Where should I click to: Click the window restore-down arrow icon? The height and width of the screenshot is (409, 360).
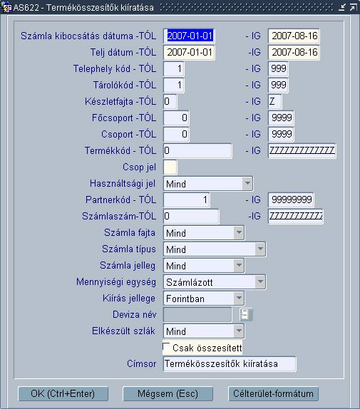[342, 7]
